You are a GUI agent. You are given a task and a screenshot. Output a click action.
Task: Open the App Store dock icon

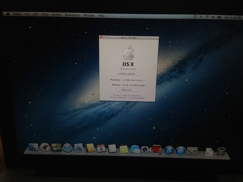[181, 150]
